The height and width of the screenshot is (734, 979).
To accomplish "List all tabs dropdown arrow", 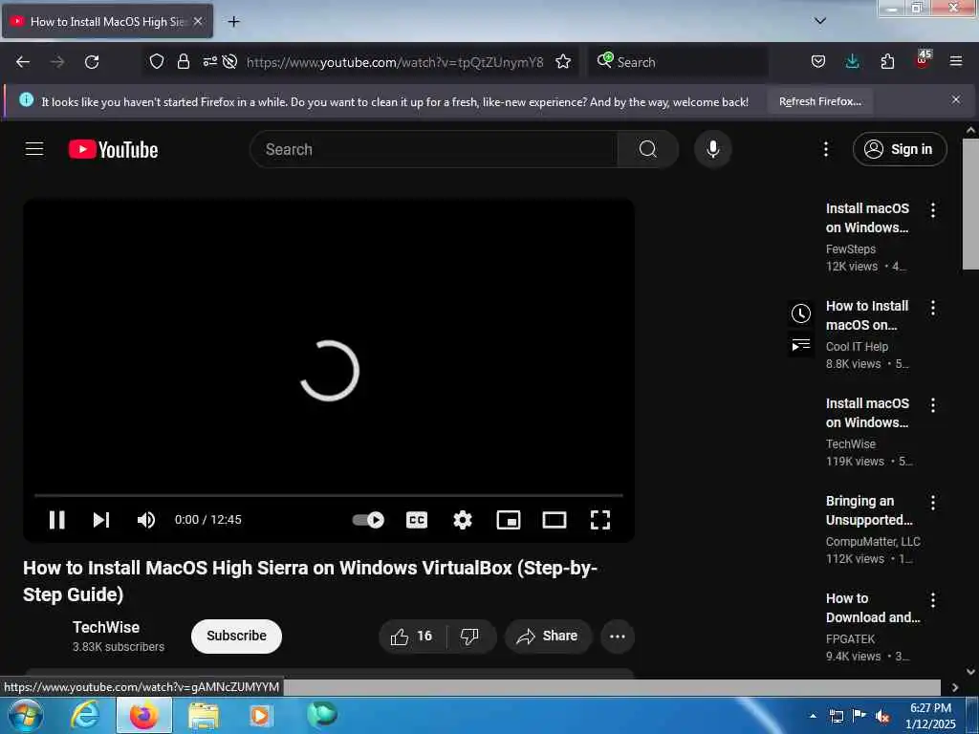I will pyautogui.click(x=820, y=21).
